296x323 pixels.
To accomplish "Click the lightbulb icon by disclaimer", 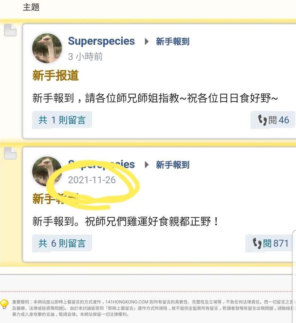I will [x=4, y=304].
